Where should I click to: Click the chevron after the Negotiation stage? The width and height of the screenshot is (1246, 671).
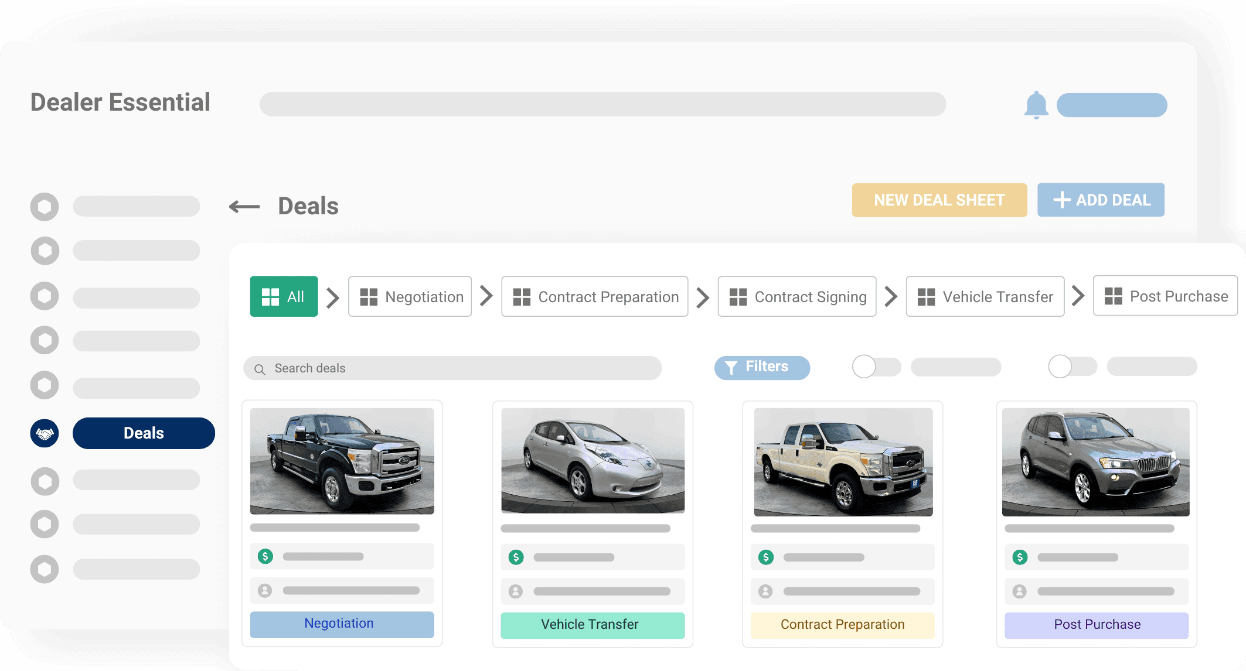(486, 296)
